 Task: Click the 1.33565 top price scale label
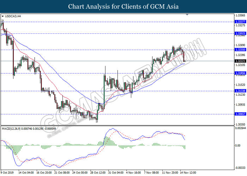click(x=240, y=15)
